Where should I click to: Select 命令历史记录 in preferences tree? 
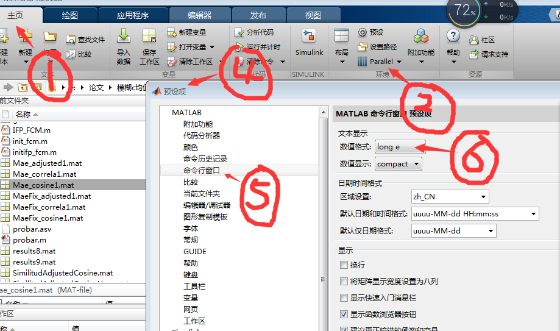coord(205,158)
